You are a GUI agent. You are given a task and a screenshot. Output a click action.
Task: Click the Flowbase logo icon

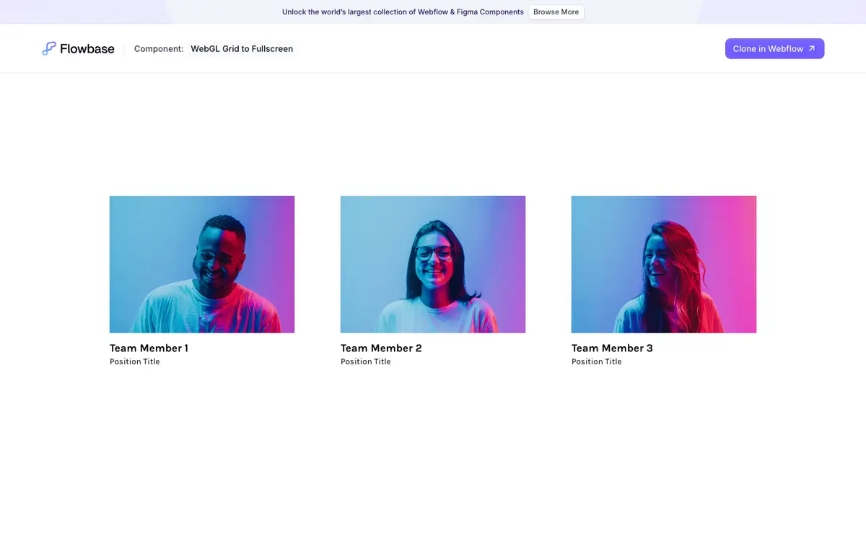click(49, 49)
